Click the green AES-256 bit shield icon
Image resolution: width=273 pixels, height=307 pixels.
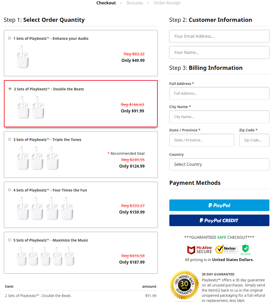tap(246, 249)
